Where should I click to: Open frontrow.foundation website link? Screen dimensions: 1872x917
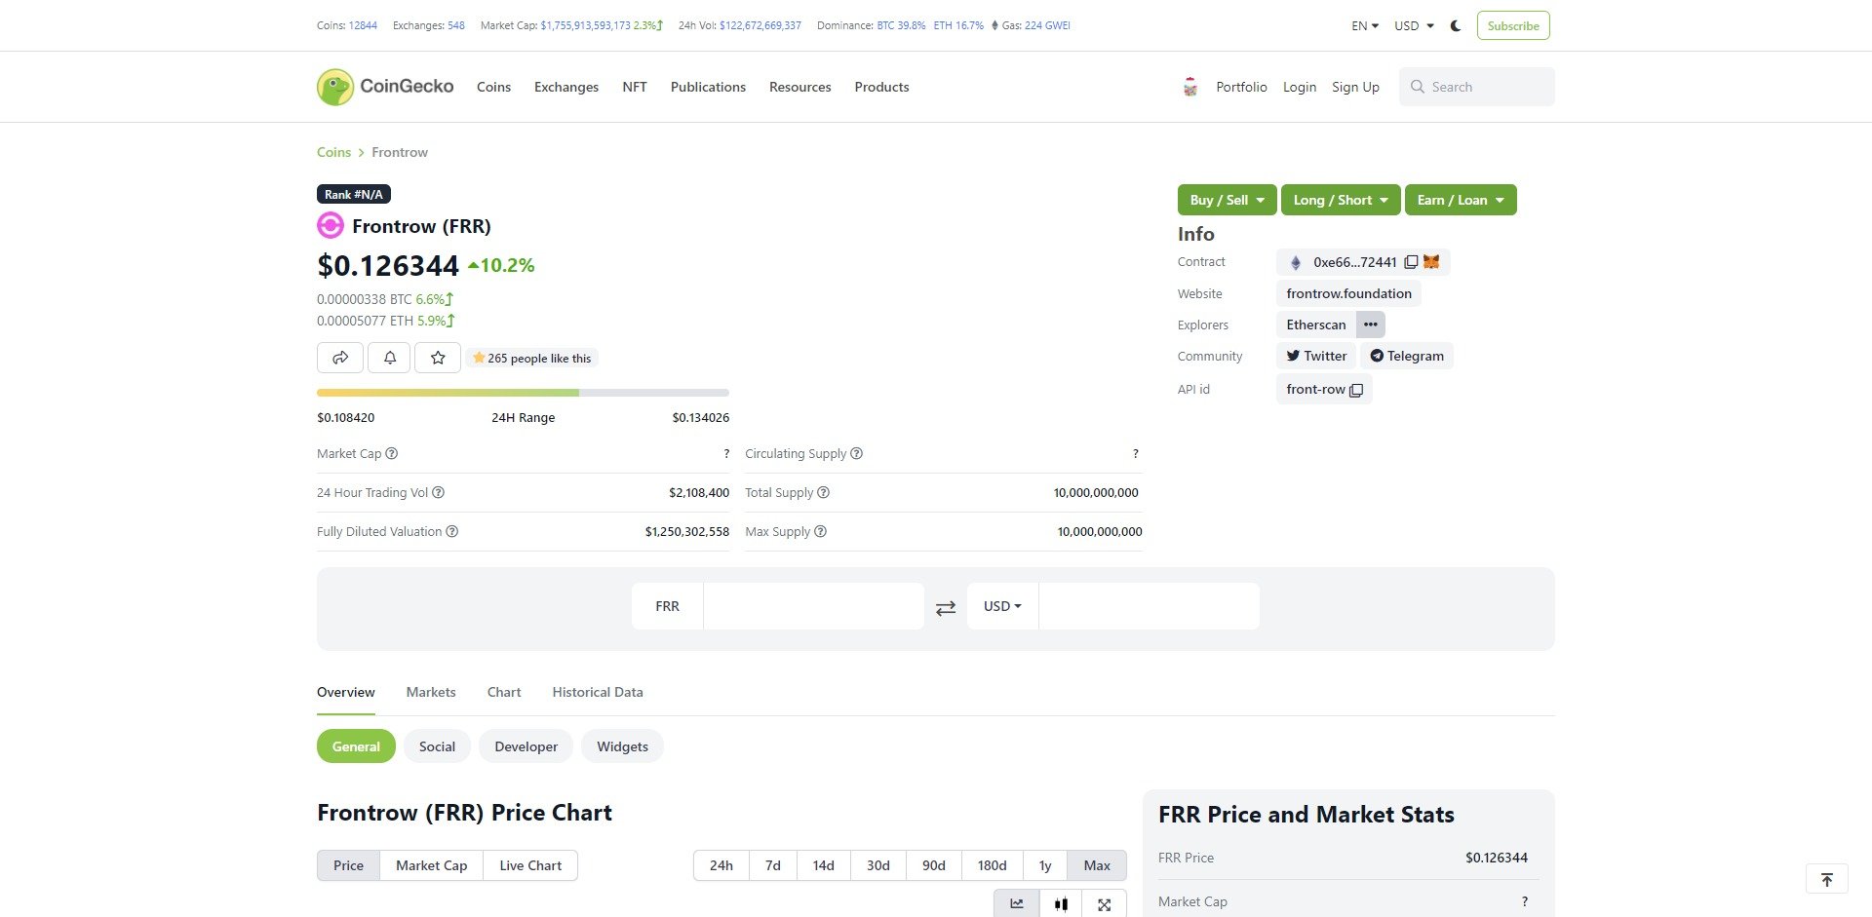click(x=1348, y=293)
